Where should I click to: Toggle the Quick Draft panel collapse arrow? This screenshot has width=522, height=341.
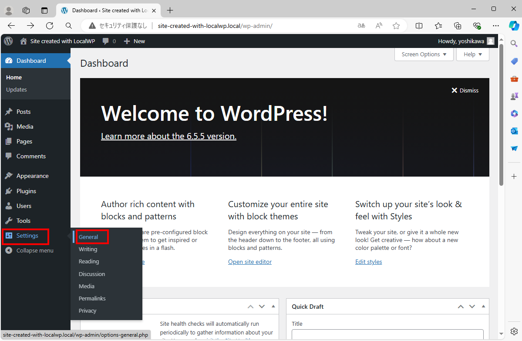click(483, 307)
